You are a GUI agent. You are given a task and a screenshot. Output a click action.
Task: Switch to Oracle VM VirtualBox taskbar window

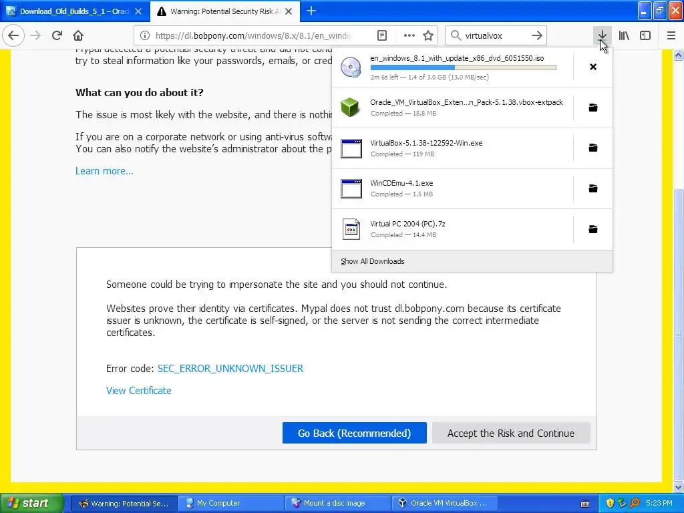click(445, 504)
